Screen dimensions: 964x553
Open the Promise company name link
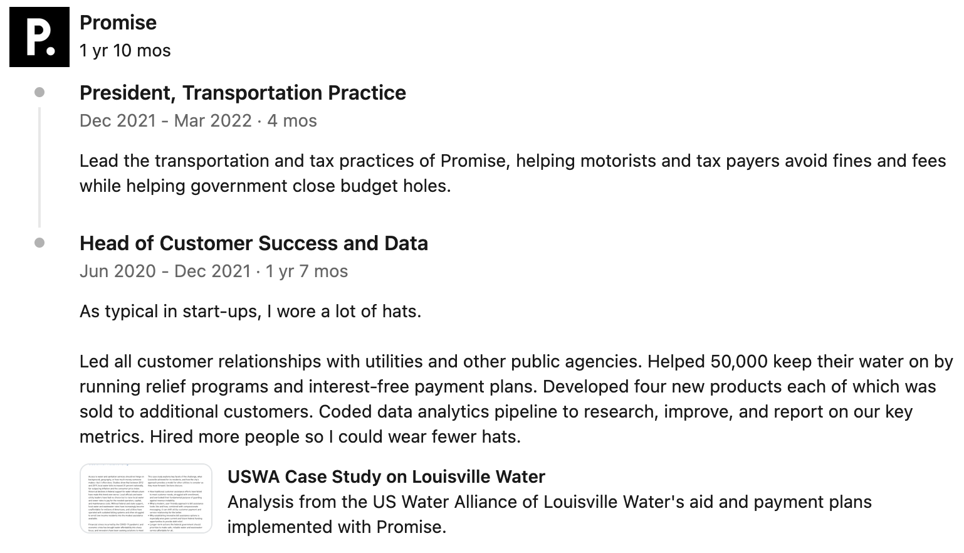(x=118, y=23)
